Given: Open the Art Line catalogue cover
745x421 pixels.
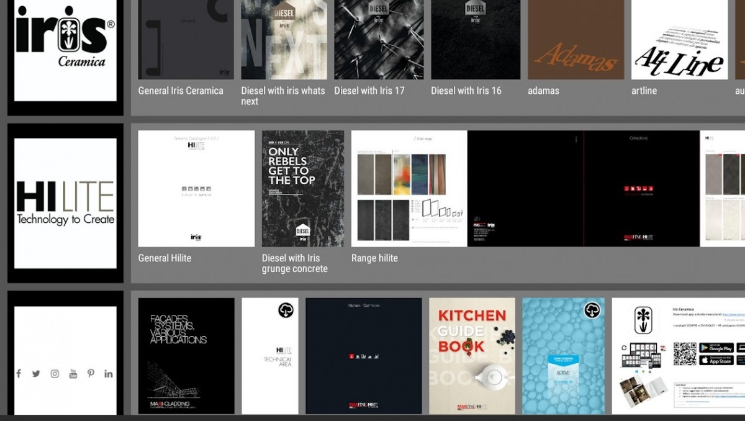Looking at the screenshot, I should tap(679, 40).
